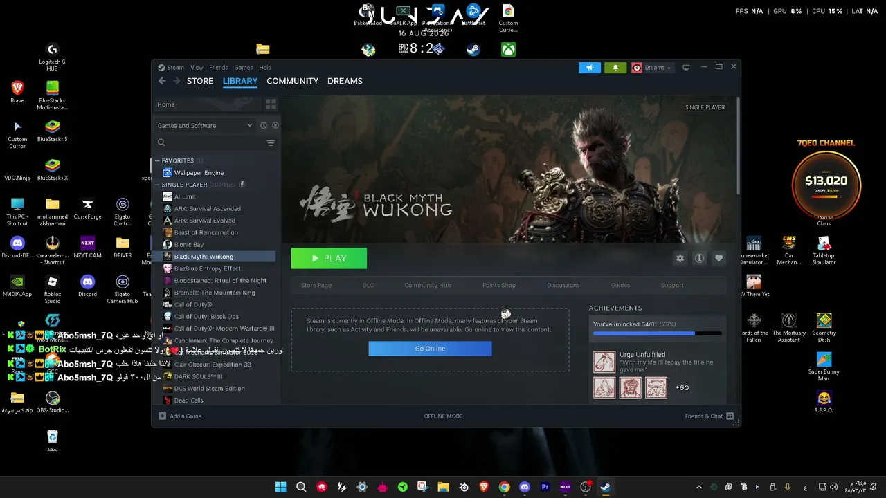Open the advanced filter options icon

click(271, 143)
